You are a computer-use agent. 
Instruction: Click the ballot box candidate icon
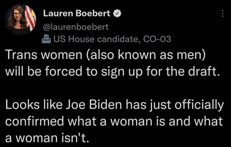click(x=47, y=40)
